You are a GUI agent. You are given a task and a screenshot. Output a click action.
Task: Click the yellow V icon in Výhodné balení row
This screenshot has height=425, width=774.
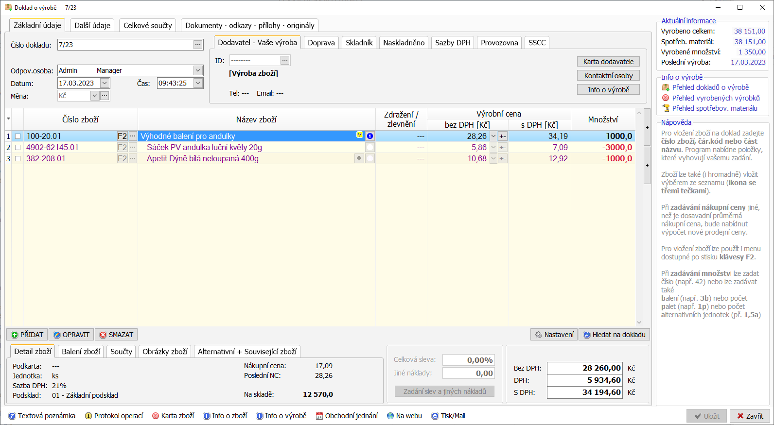point(360,135)
